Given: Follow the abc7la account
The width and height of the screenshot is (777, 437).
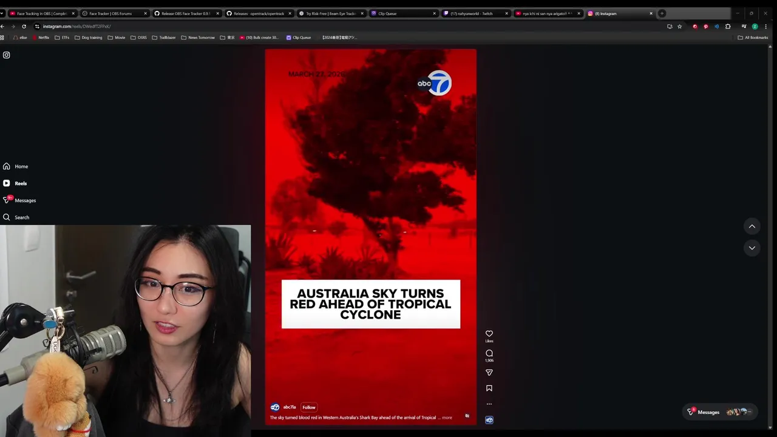Looking at the screenshot, I should 309,407.
